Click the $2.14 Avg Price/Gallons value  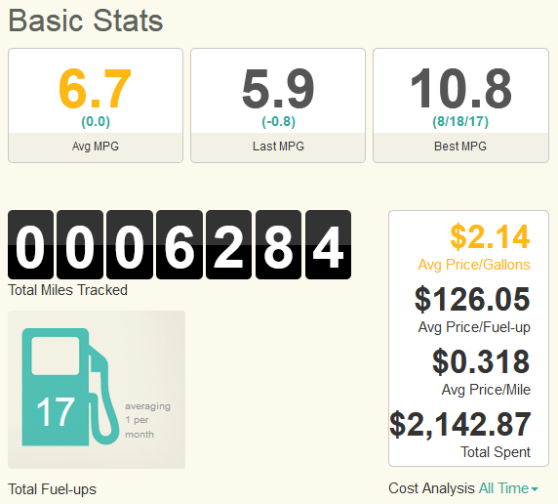pos(490,236)
